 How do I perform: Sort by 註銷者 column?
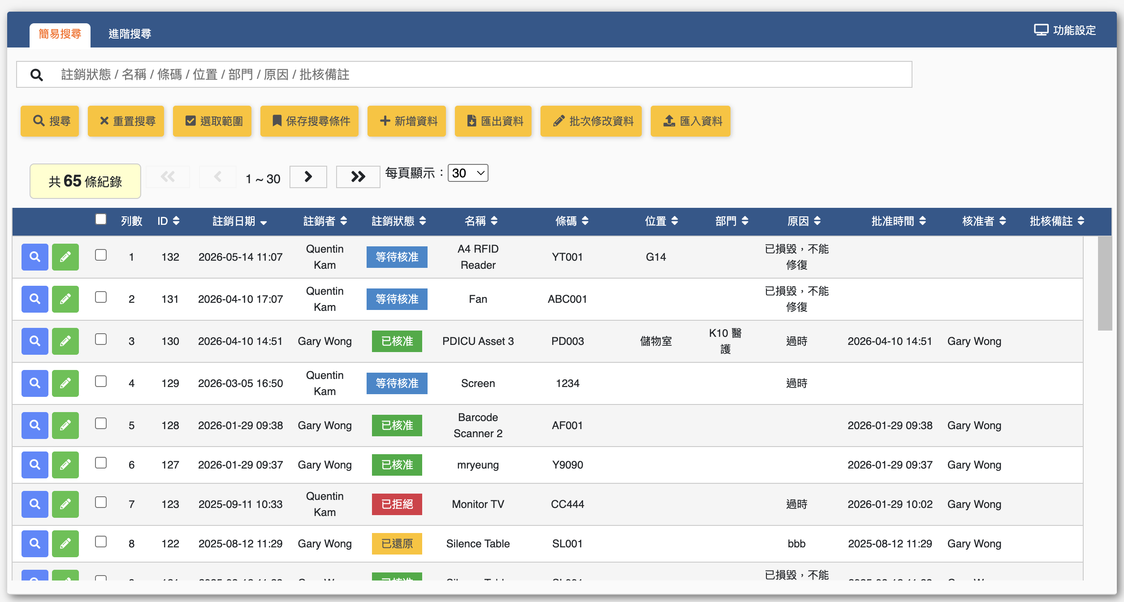coord(325,221)
